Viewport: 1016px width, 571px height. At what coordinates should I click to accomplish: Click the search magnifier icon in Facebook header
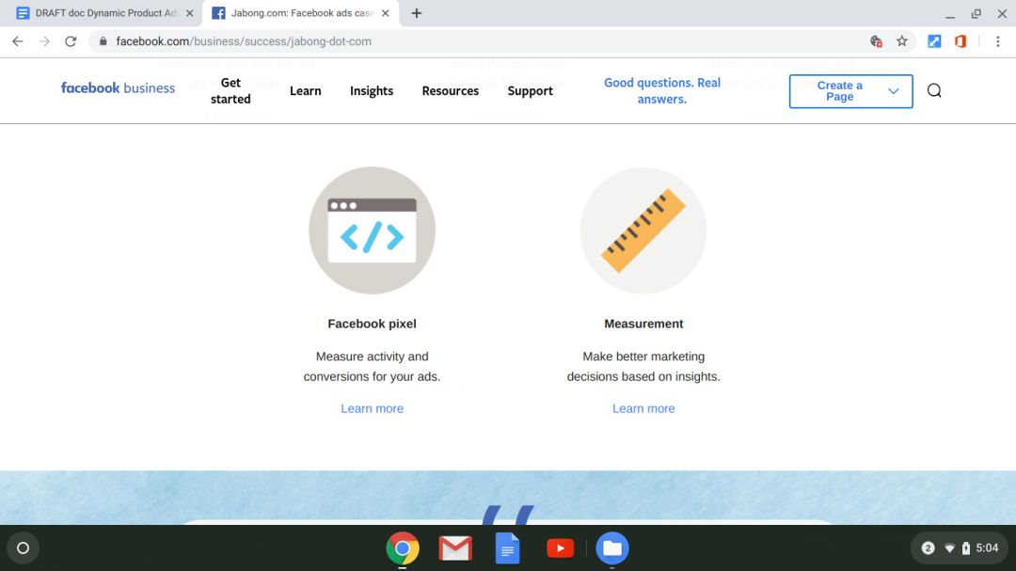tap(933, 90)
